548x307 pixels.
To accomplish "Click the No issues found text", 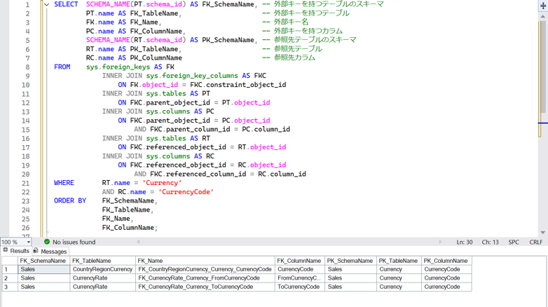I will point(74,242).
